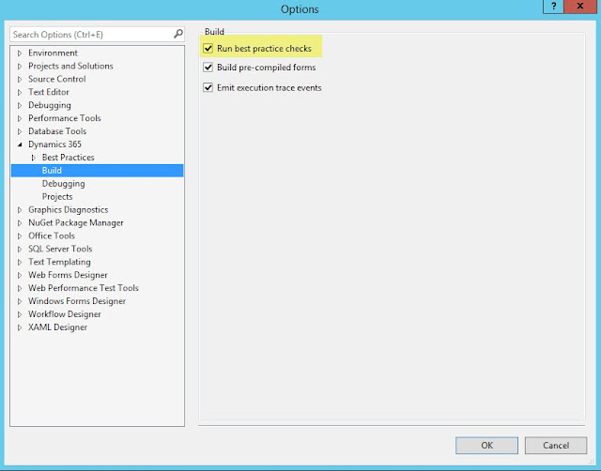Select the Graphics Diagnostics tree label
The height and width of the screenshot is (471, 601).
[x=68, y=210]
